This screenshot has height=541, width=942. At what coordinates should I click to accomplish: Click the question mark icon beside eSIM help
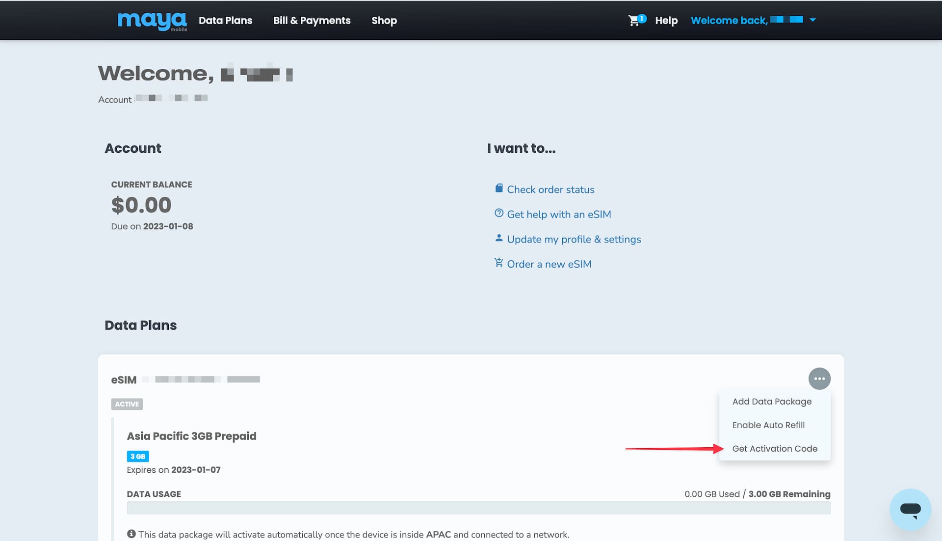pos(499,213)
